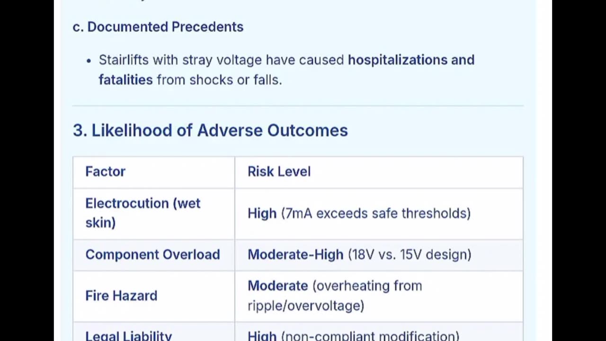Viewport: 606px width, 341px height.
Task: Click the bold 'hospitalizations and' text
Action: (411, 60)
